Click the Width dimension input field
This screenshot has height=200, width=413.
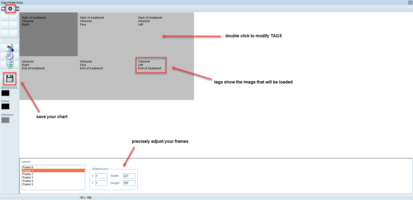pos(129,176)
